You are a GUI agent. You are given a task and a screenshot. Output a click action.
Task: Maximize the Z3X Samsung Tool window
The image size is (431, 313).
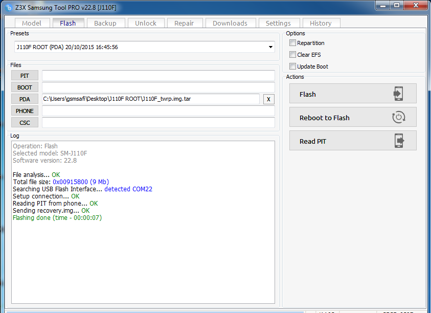pos(396,6)
